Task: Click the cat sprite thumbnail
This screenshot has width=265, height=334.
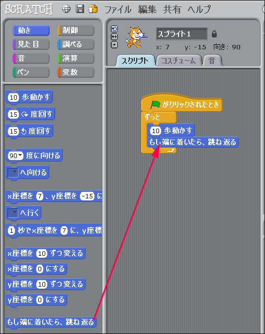Action: [x=136, y=37]
